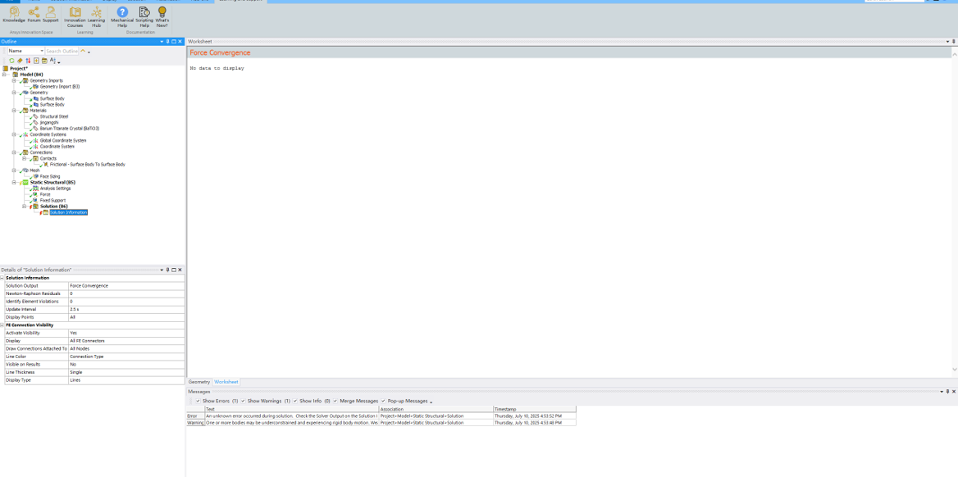The image size is (958, 477).
Task: Select Barium Titanate Crystal (BaTiO3) material
Action: 70,128
